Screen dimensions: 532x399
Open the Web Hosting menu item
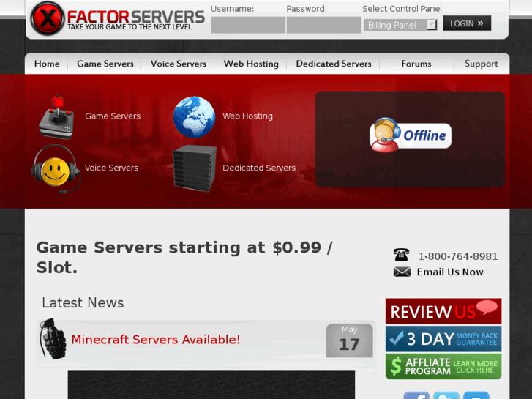tap(251, 64)
